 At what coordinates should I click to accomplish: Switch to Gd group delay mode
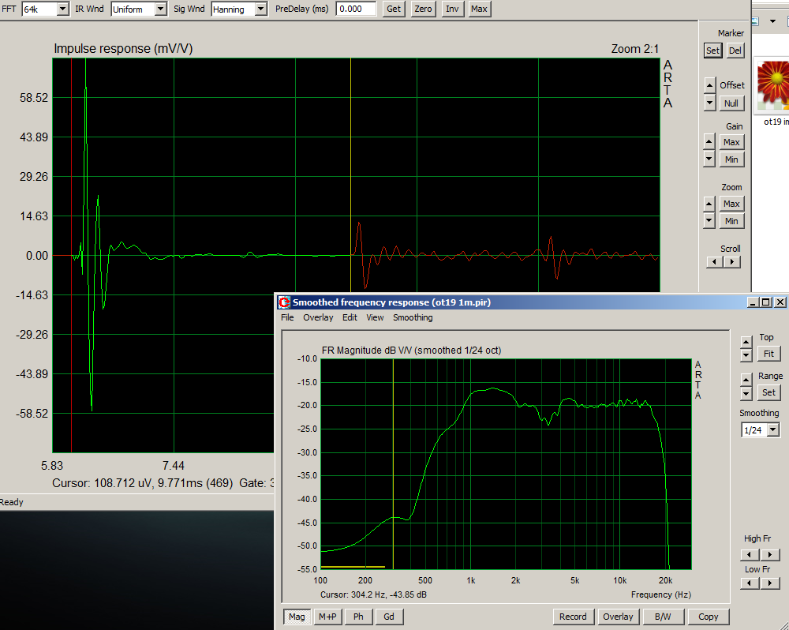tap(389, 617)
